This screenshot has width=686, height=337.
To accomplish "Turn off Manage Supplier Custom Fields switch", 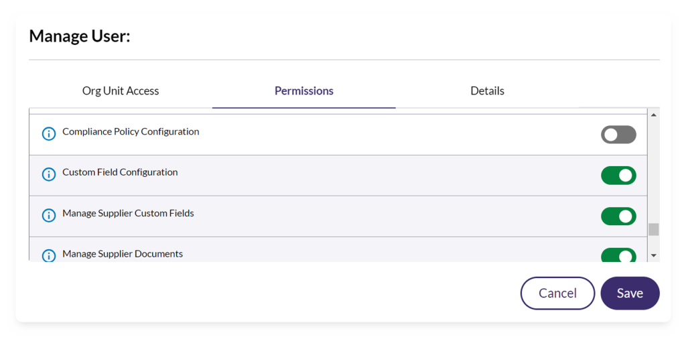I will pos(618,216).
